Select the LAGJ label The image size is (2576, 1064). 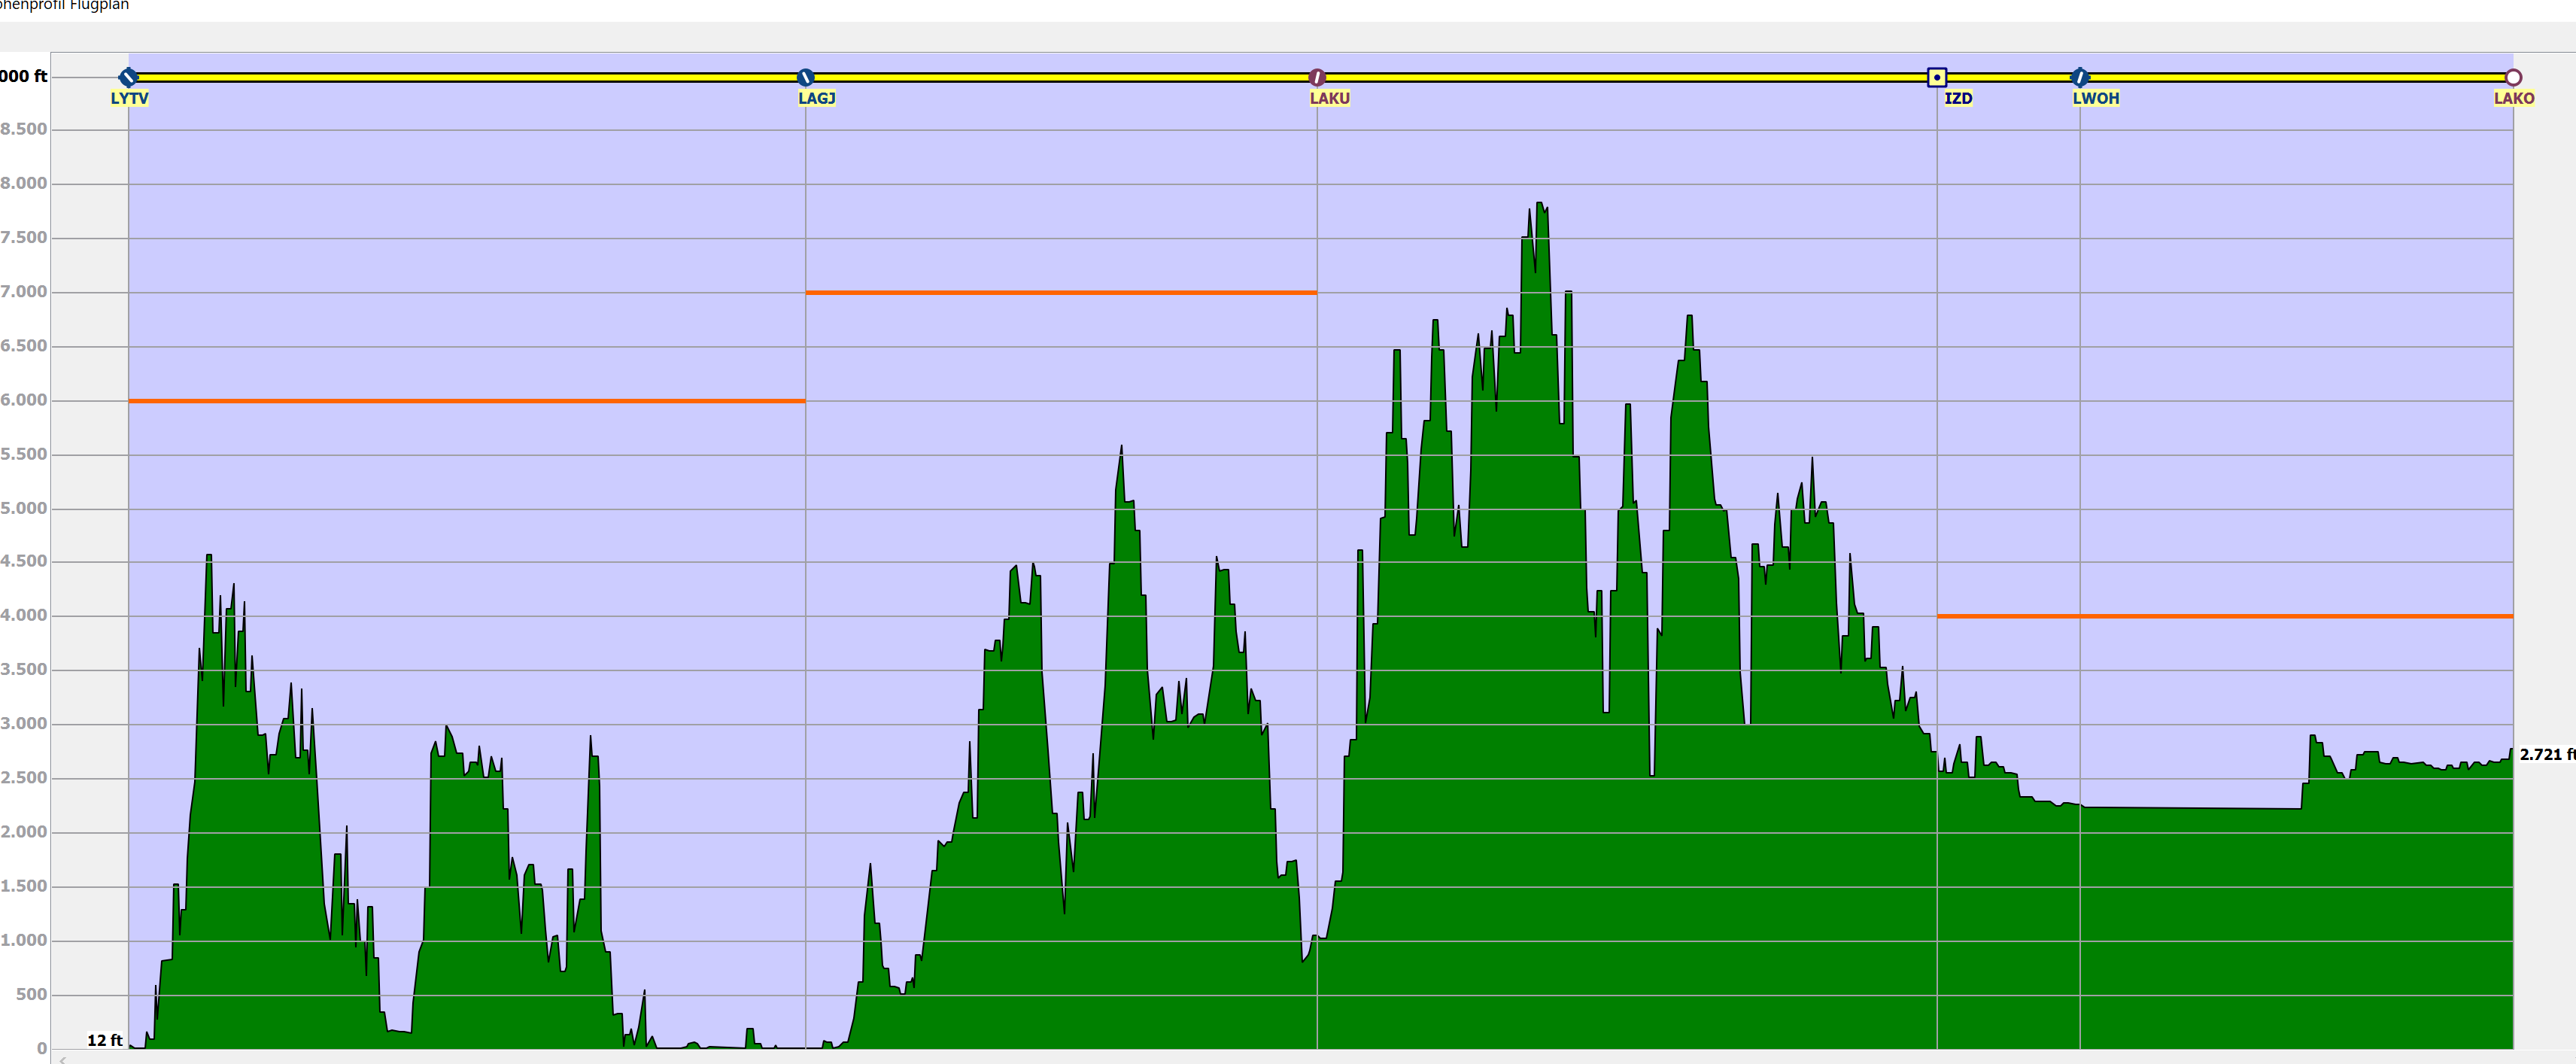[x=816, y=98]
